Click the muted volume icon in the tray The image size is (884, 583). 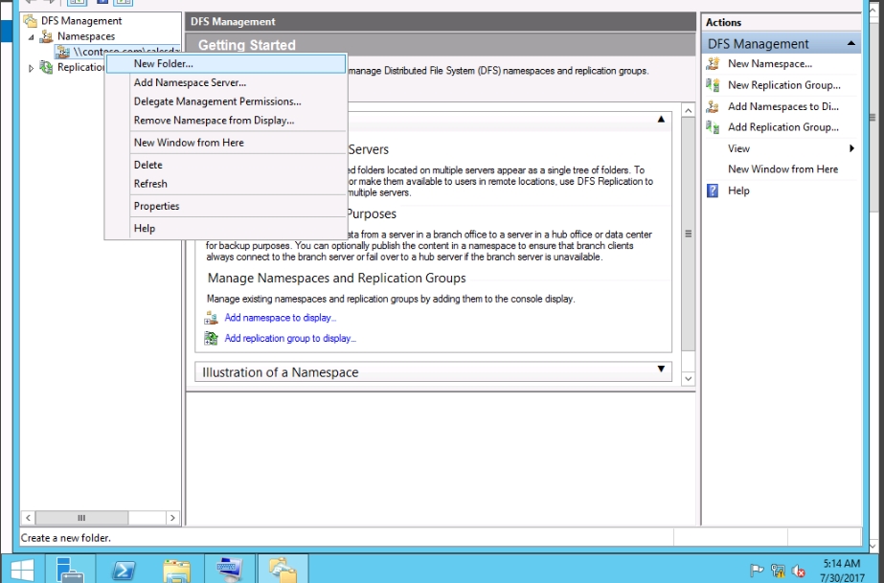(x=799, y=571)
